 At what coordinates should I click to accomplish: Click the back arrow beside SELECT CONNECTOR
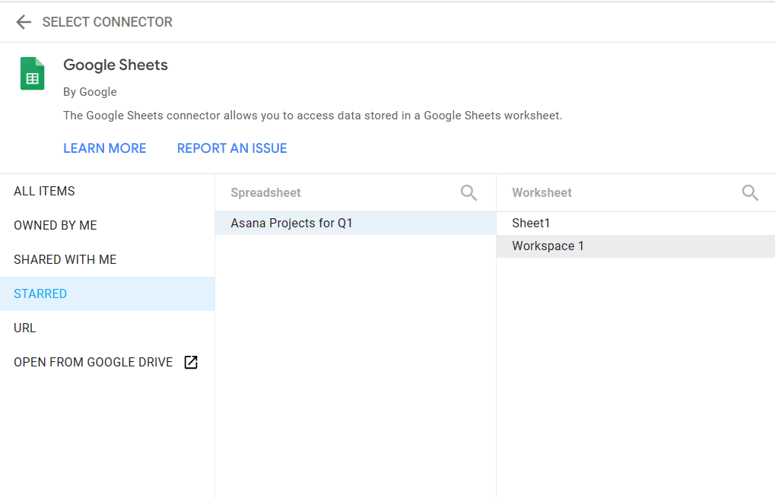(x=23, y=21)
